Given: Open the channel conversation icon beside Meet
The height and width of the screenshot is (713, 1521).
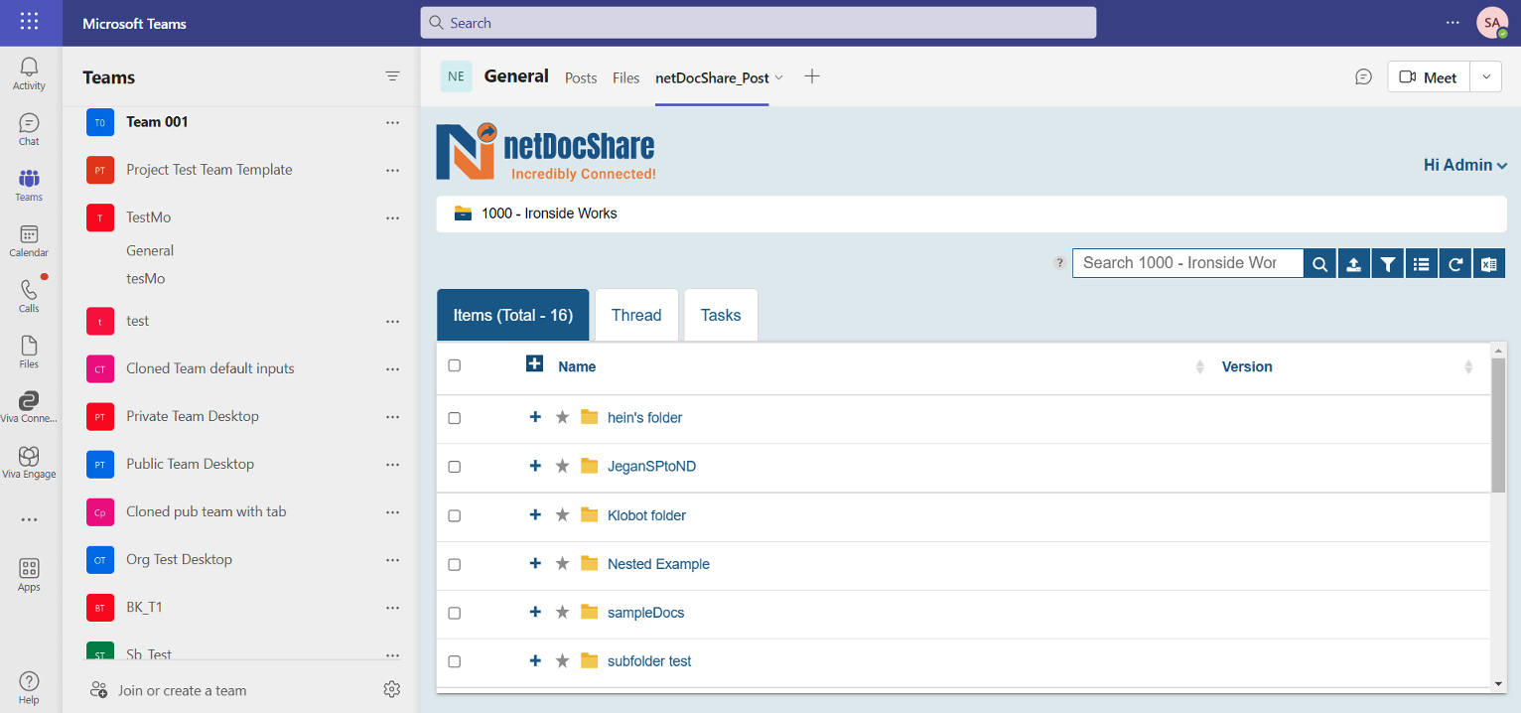Looking at the screenshot, I should [1364, 77].
